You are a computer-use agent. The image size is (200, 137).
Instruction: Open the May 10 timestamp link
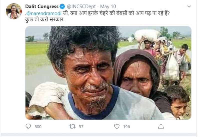pyautogui.click(x=105, y=6)
